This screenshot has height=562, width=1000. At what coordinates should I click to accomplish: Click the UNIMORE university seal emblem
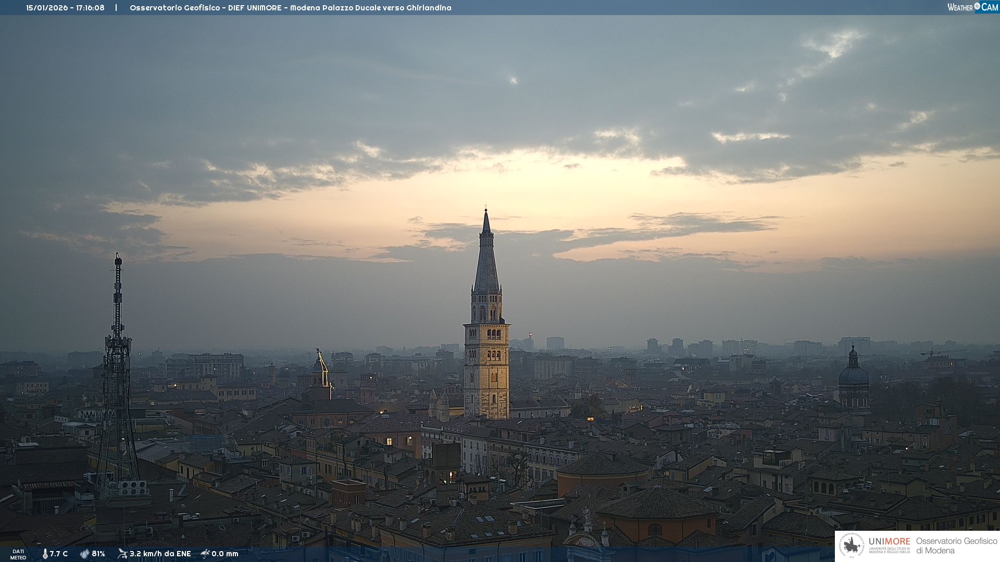coord(852,546)
